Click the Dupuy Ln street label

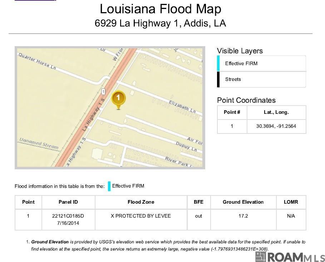186,146
